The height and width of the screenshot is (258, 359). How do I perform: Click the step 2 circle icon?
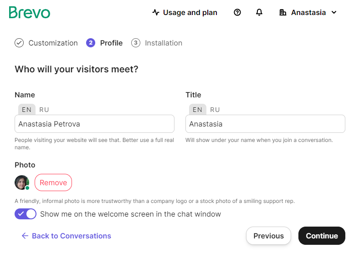[91, 43]
